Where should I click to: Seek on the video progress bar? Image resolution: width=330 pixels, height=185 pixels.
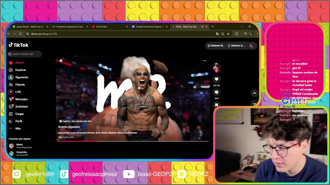point(133,141)
